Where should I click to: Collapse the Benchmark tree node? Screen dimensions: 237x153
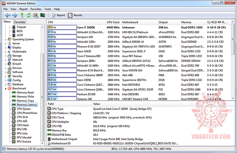[x=6, y=89]
